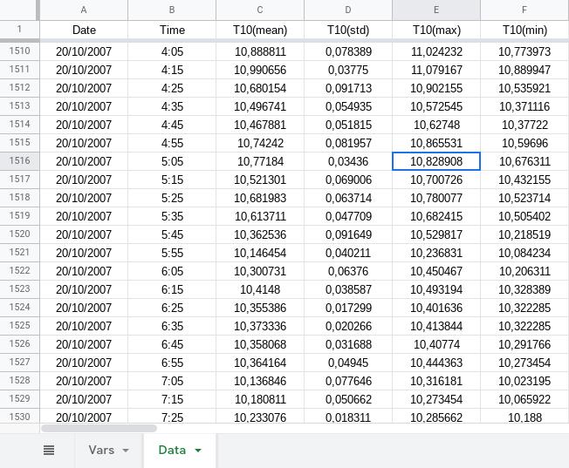Click cell with value 10,676311
Screen dimensions: 569x468
(x=524, y=161)
